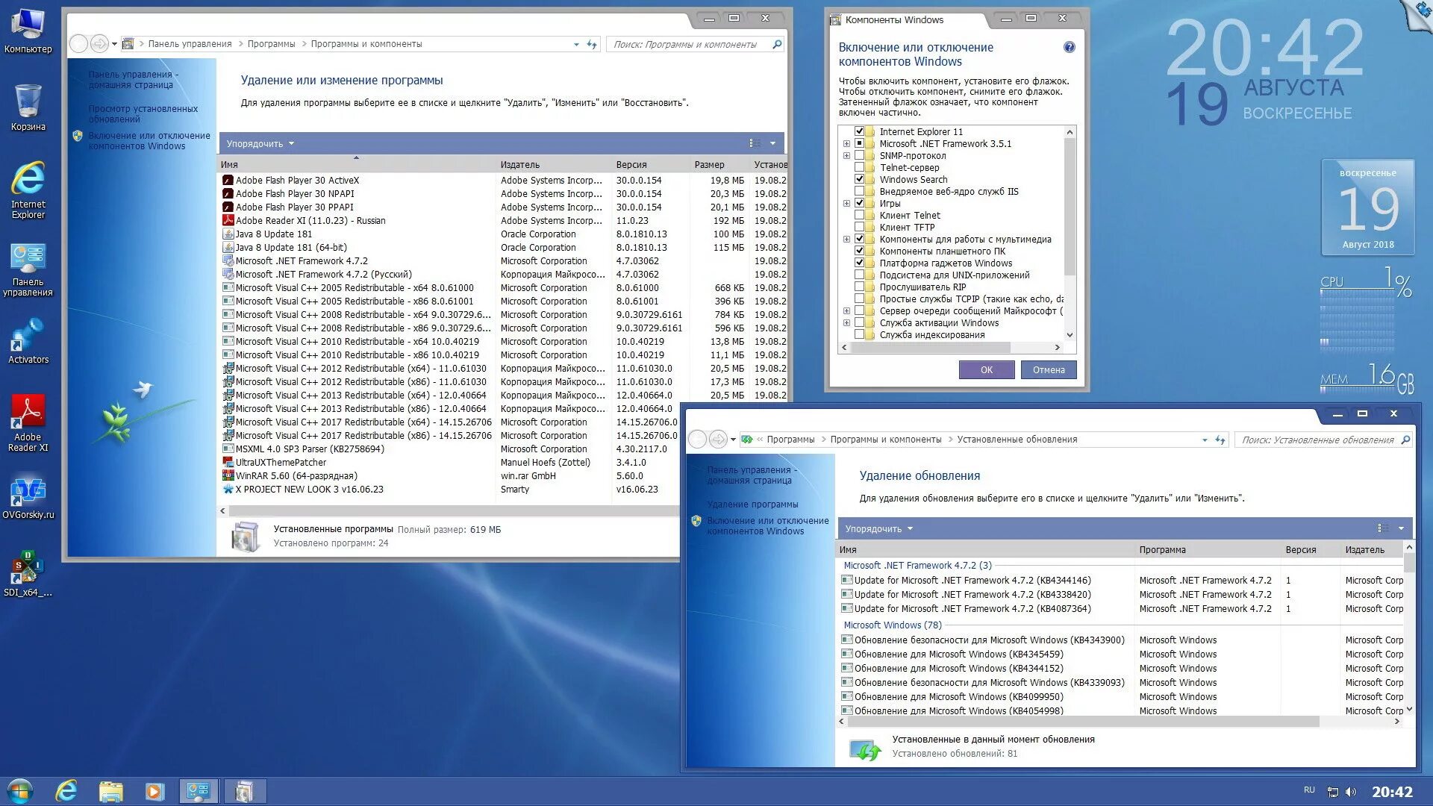
Task: Click the updates search input field
Action: [1317, 440]
